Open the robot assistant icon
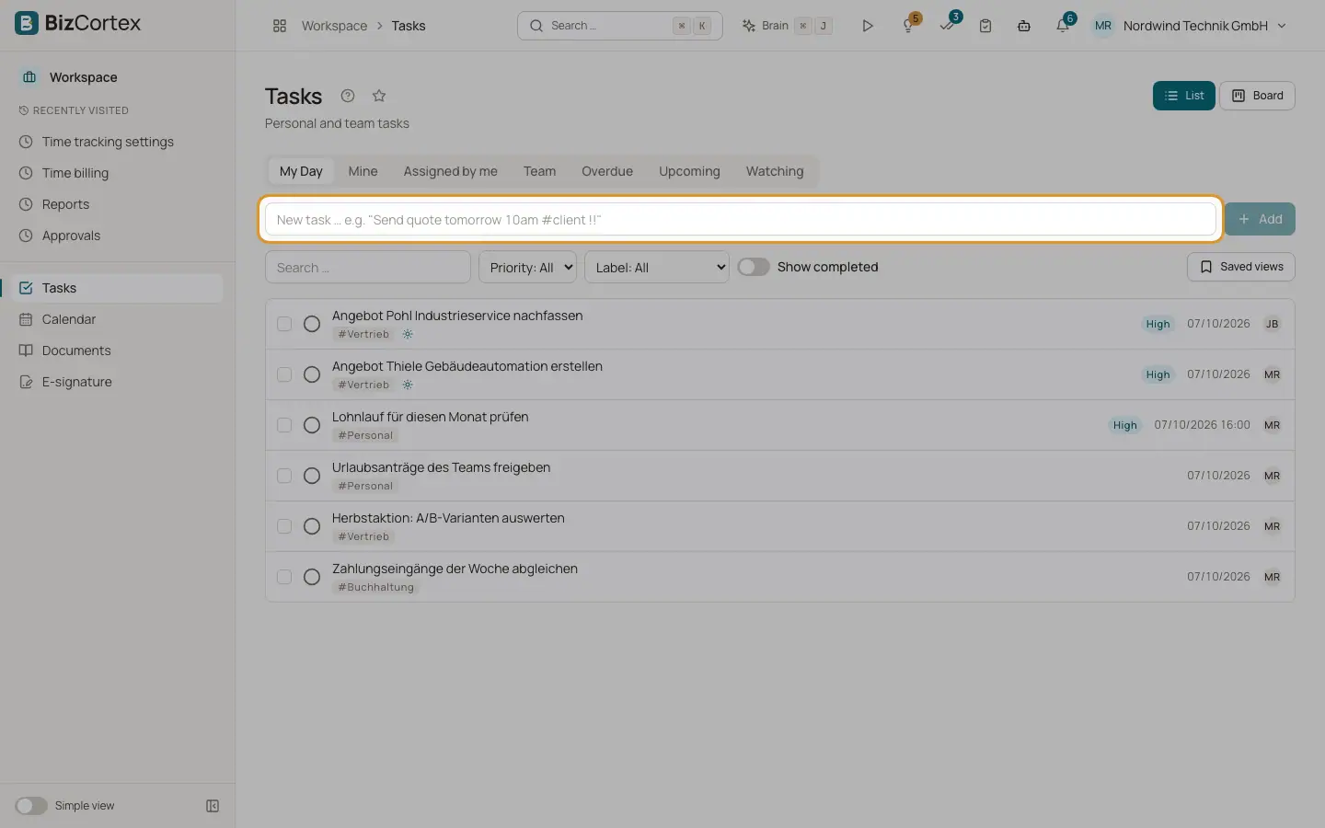The image size is (1325, 828). pos(1024,26)
